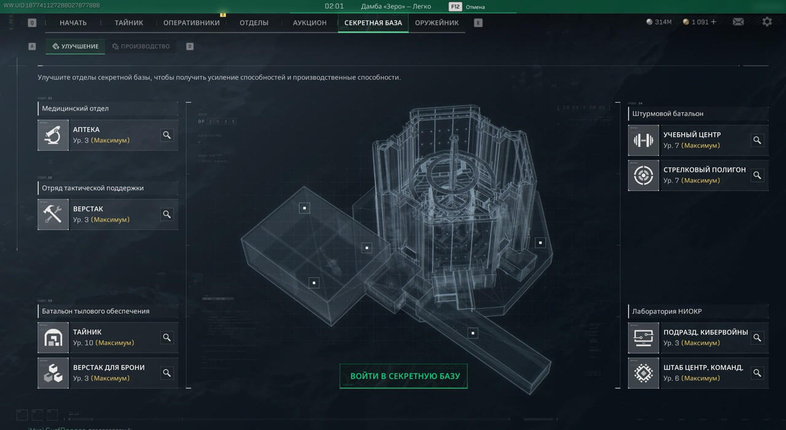Inspect the Ур. 10 ТАЙНИК via its magnifier
The width and height of the screenshot is (786, 430).
click(166, 337)
